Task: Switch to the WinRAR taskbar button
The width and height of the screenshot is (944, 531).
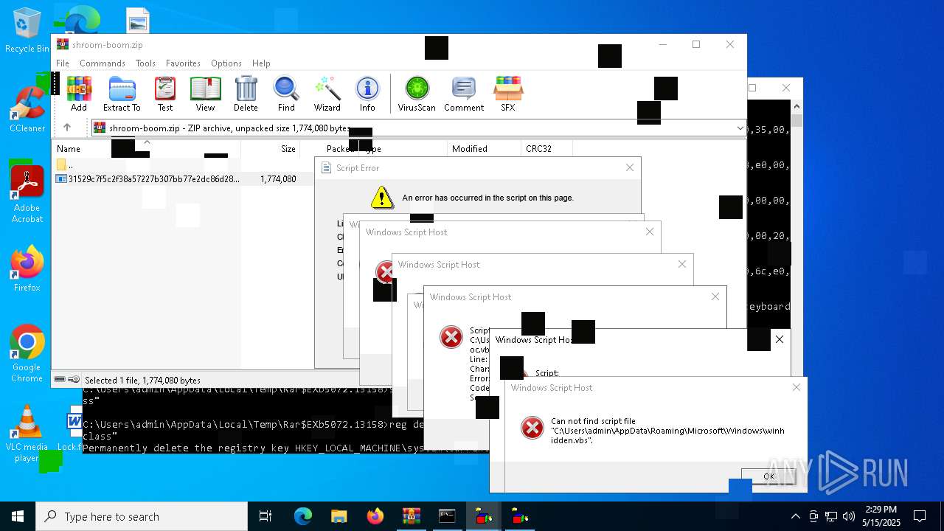Action: pos(411,516)
